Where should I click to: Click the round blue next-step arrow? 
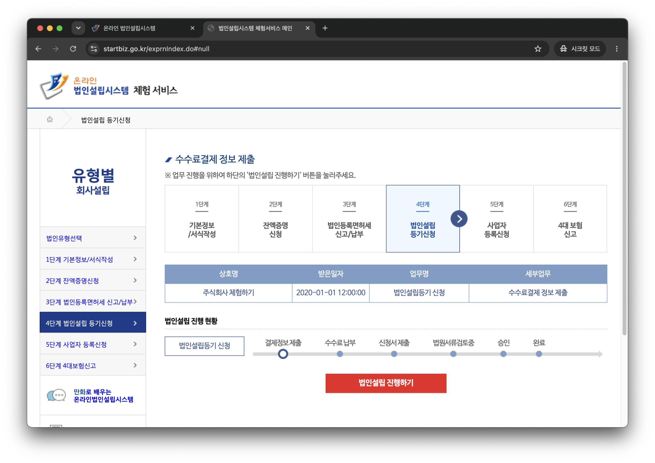[x=459, y=219]
